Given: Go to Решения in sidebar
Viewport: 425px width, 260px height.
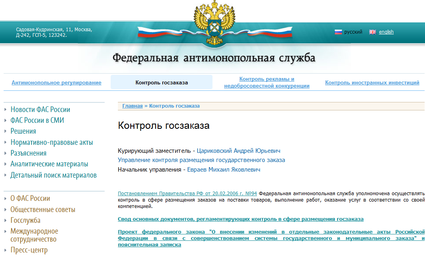Looking at the screenshot, I should pyautogui.click(x=23, y=131).
